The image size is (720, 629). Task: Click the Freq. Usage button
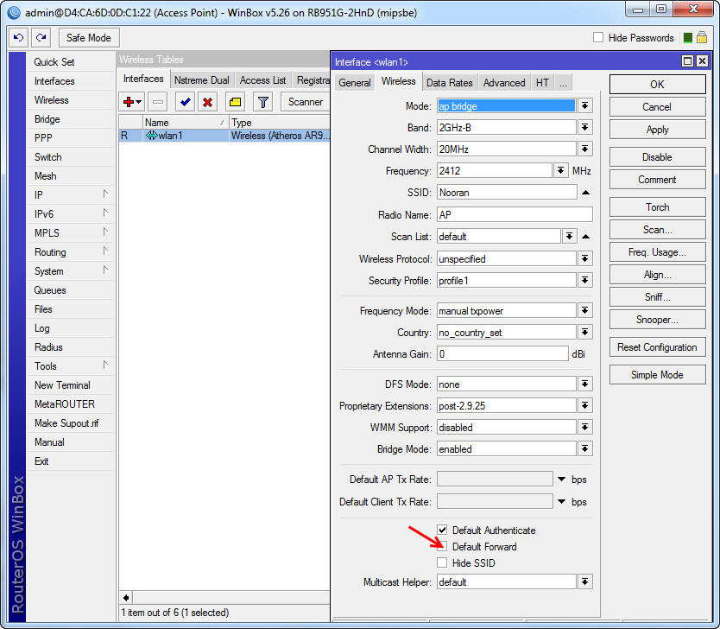coord(657,252)
